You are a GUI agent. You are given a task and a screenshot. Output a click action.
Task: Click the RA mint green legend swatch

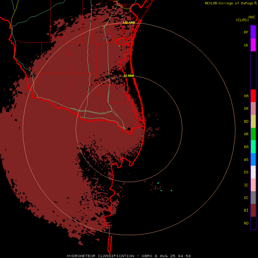[253, 147]
